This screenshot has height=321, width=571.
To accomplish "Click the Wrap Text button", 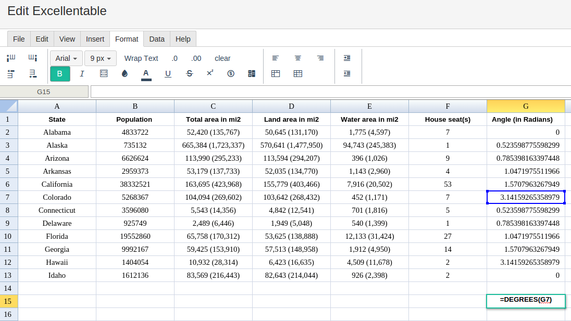I will tap(141, 58).
